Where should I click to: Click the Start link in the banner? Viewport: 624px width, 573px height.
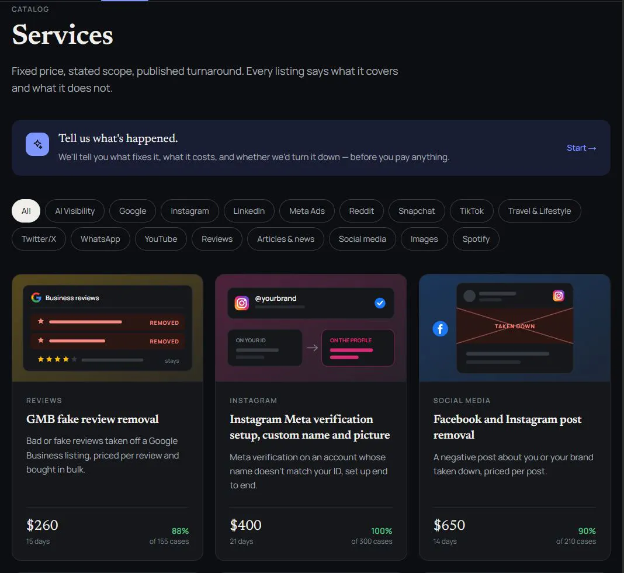[581, 148]
